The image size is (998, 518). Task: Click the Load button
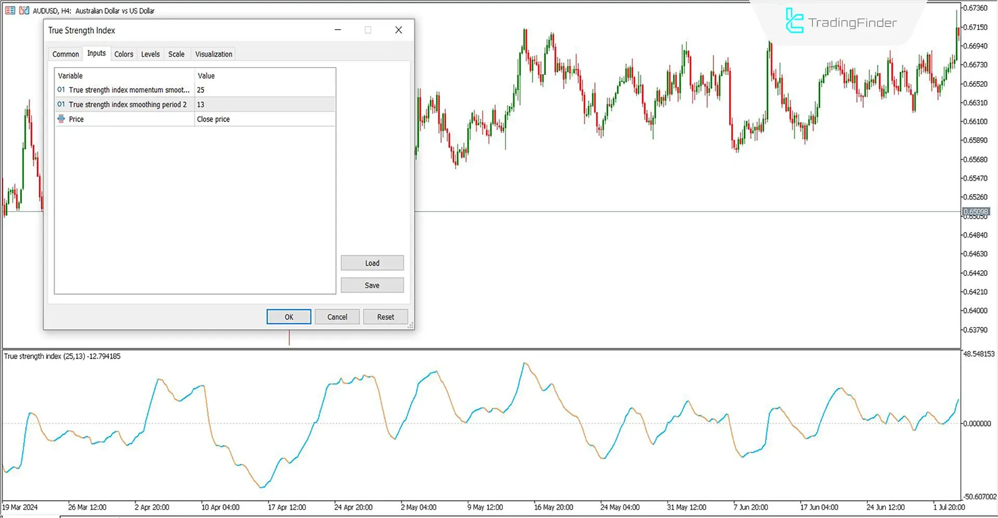click(372, 263)
